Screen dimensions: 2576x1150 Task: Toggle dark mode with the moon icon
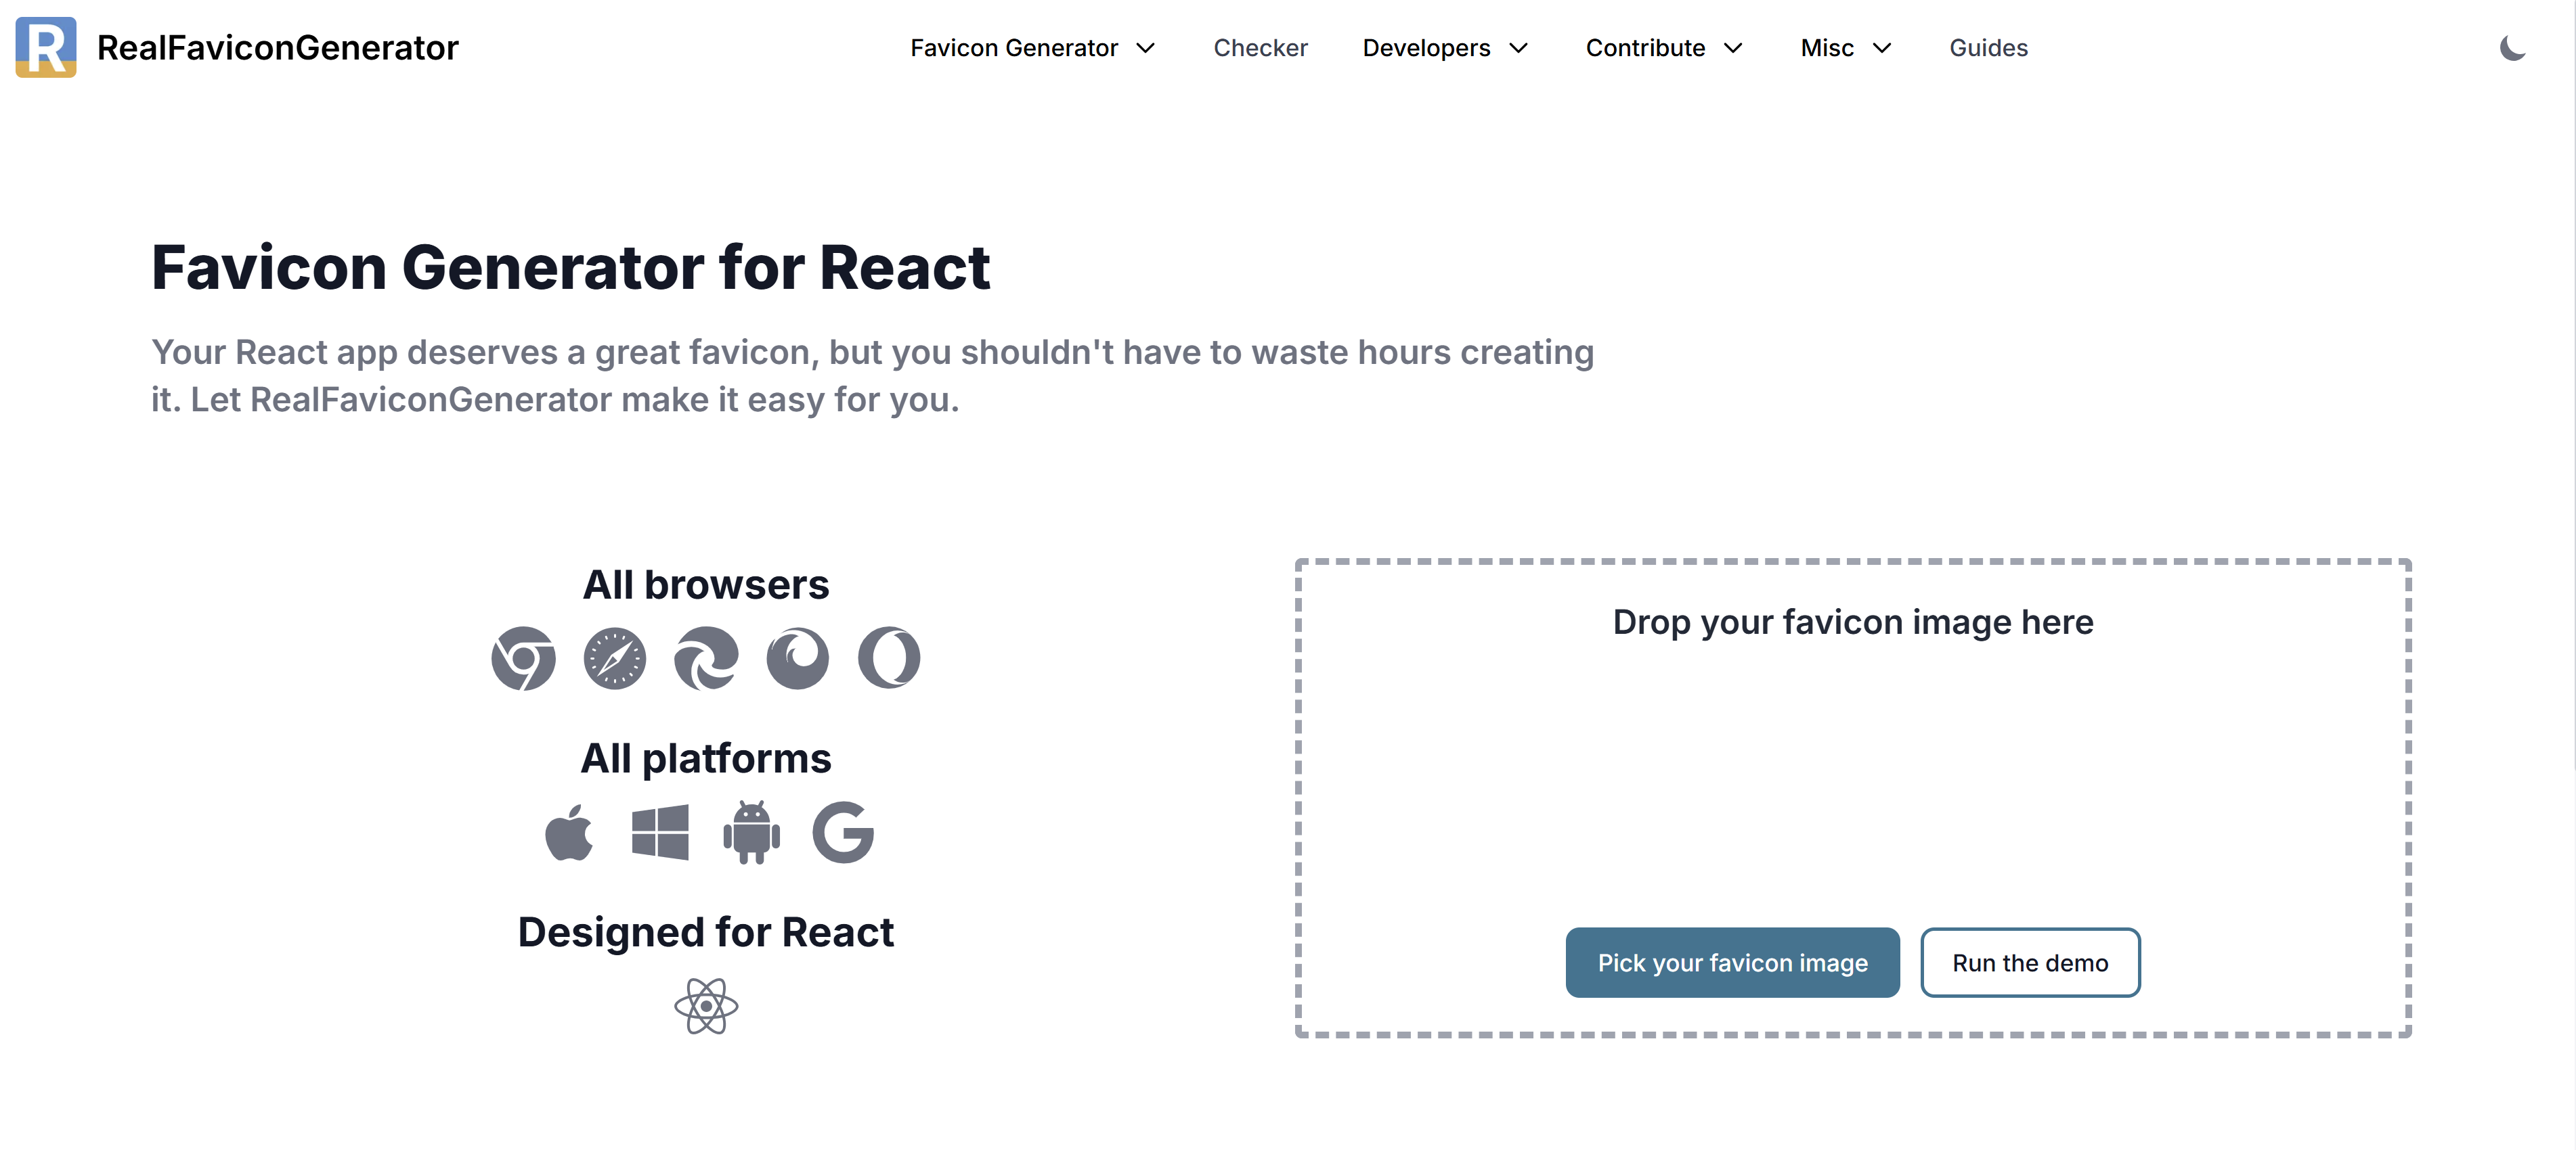2512,47
